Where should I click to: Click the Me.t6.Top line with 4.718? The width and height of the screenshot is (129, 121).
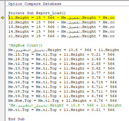63,82
